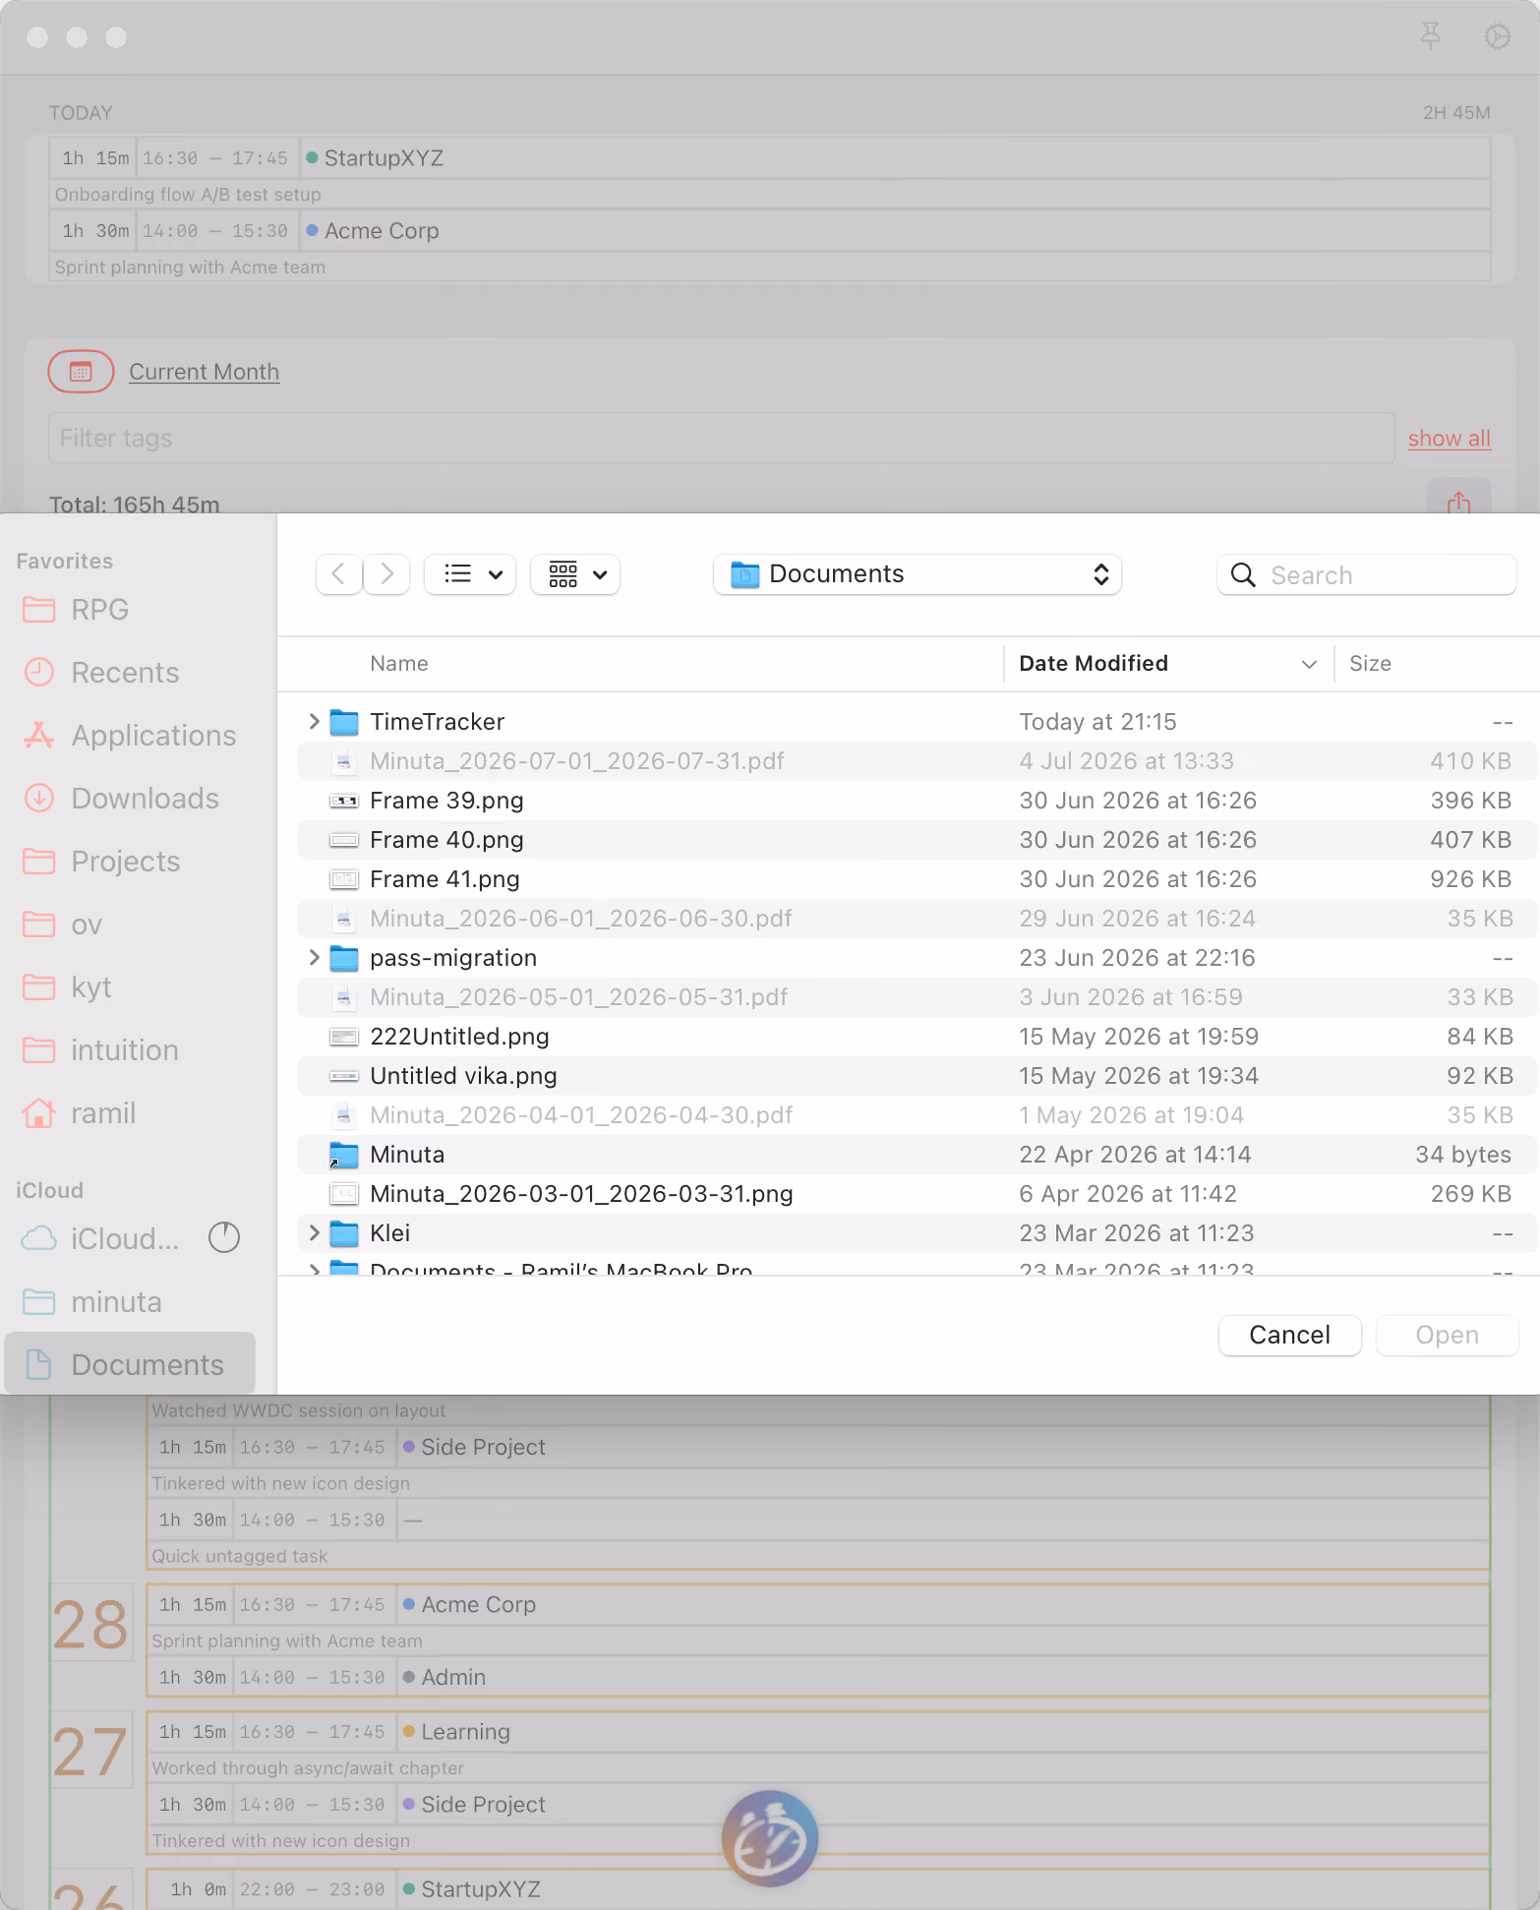Click the Filter tags input field
Viewport: 1540px width, 1910px height.
tap(722, 438)
